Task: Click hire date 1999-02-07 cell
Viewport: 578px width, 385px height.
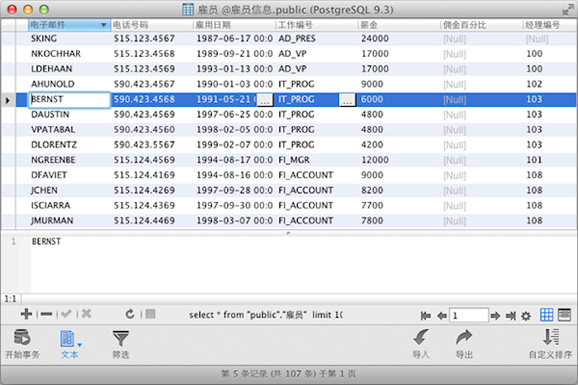Action: (x=234, y=144)
